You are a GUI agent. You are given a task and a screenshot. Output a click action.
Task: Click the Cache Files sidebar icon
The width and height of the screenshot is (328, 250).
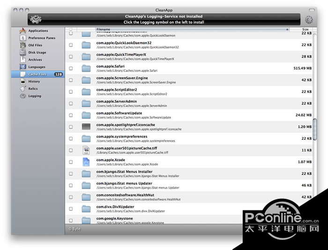22,74
